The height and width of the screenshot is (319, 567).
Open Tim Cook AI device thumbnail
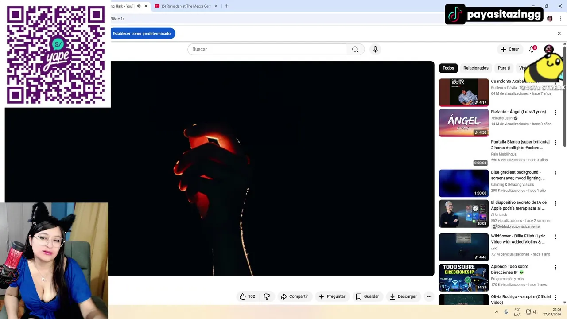click(464, 214)
